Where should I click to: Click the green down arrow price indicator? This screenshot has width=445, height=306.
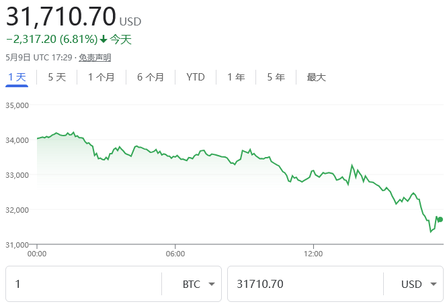coord(104,40)
